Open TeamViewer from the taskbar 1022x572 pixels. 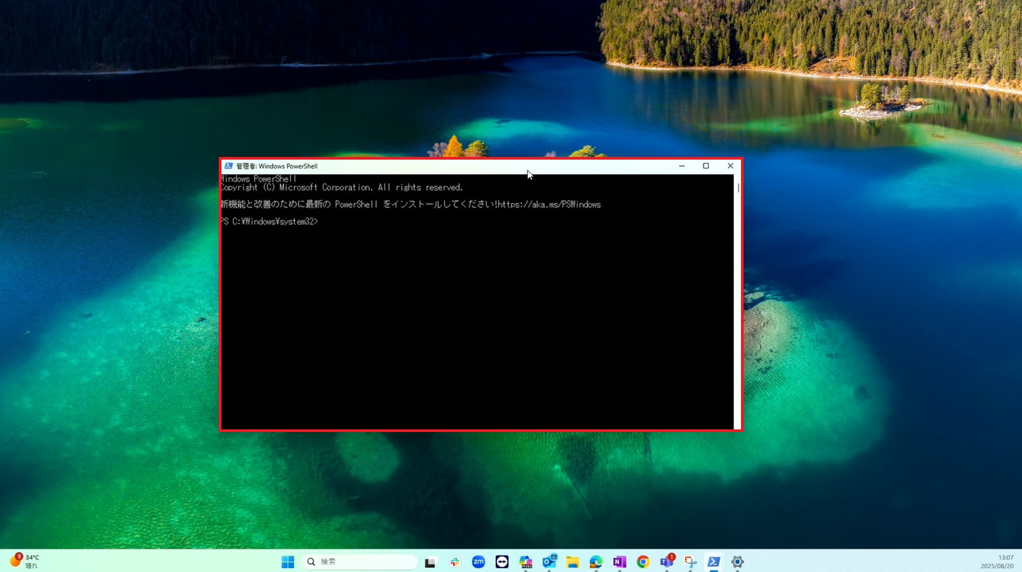(501, 562)
